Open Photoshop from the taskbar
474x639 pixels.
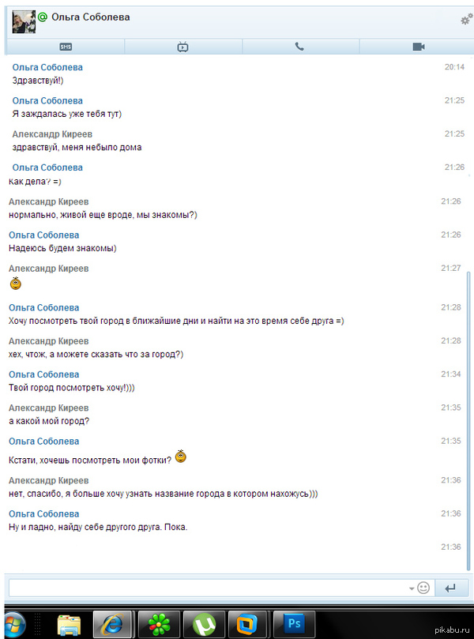pyautogui.click(x=294, y=625)
